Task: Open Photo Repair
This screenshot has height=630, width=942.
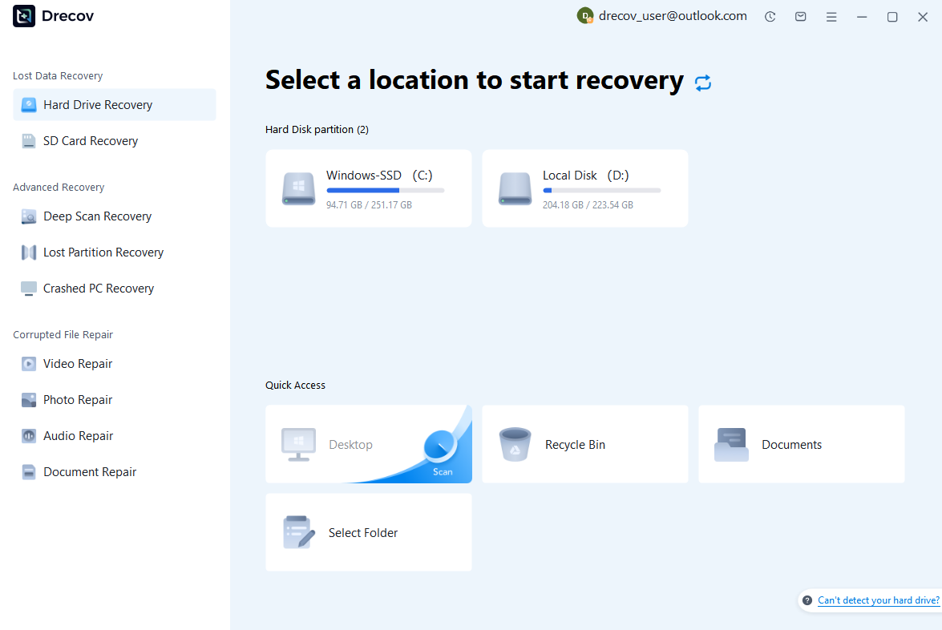Action: pyautogui.click(x=75, y=399)
